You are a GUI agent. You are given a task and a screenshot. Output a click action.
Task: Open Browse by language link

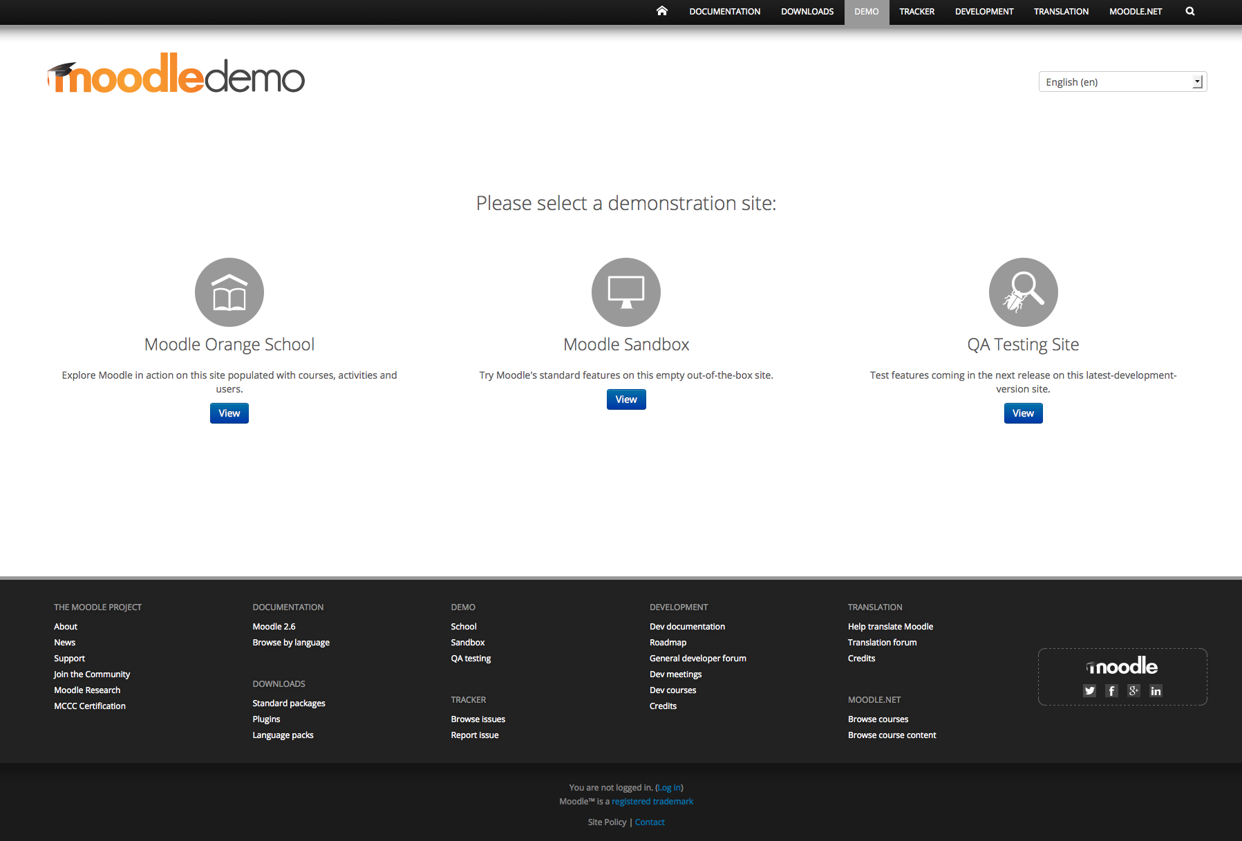coord(291,643)
